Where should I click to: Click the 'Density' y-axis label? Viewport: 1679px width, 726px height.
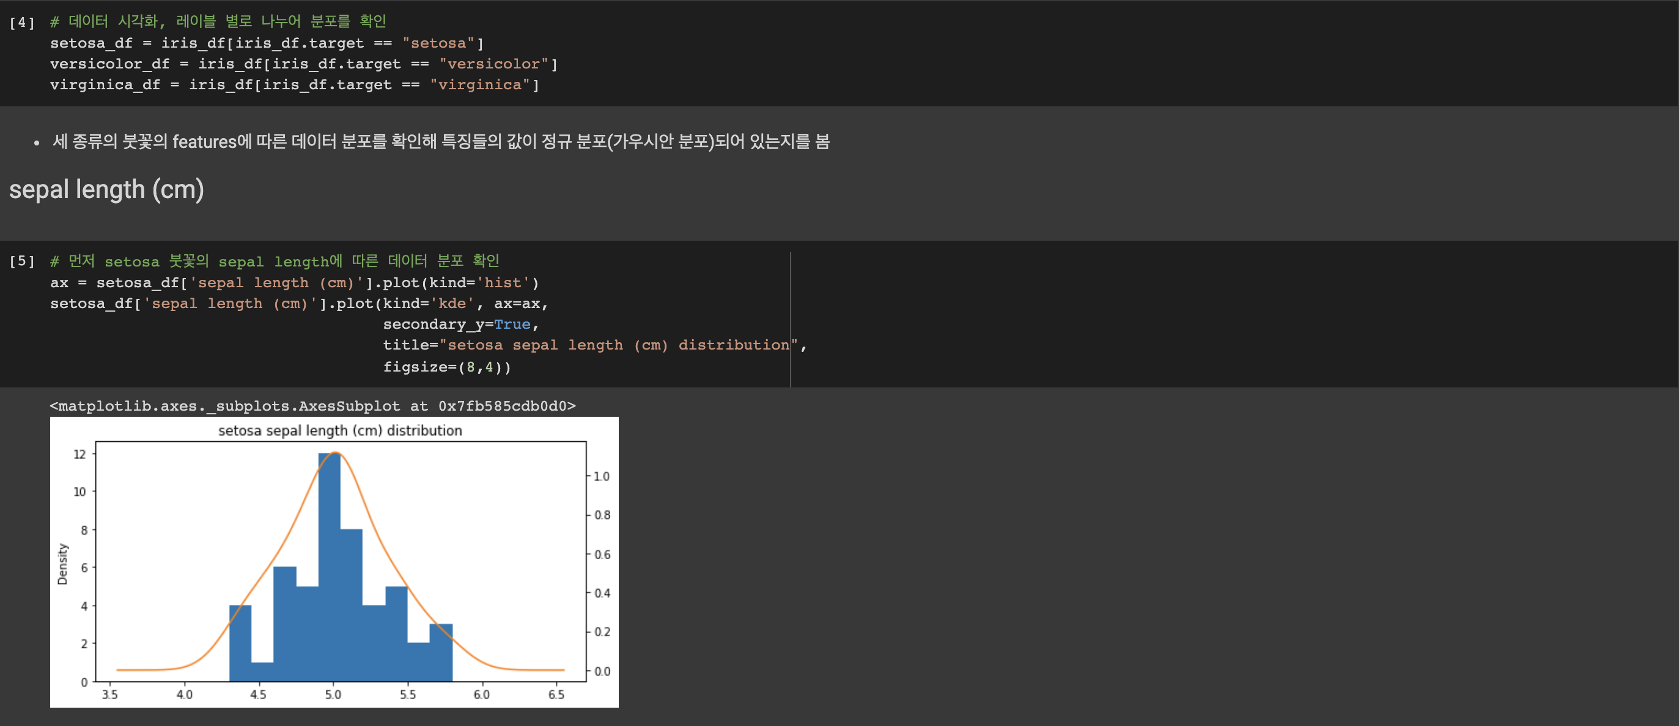[x=62, y=563]
